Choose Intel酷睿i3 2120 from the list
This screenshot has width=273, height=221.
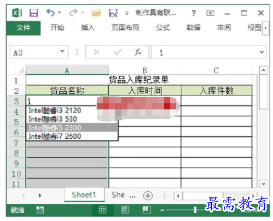(x=72, y=110)
